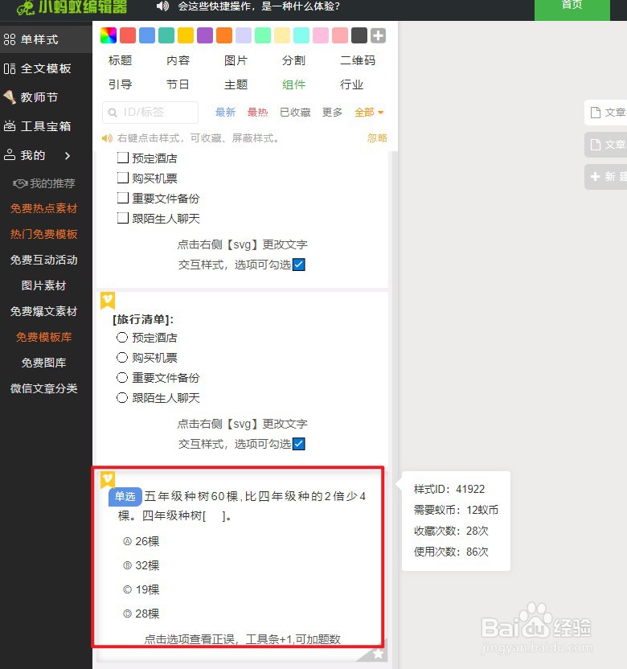
Task: Go to 免费热点素材
Action: (x=44, y=208)
